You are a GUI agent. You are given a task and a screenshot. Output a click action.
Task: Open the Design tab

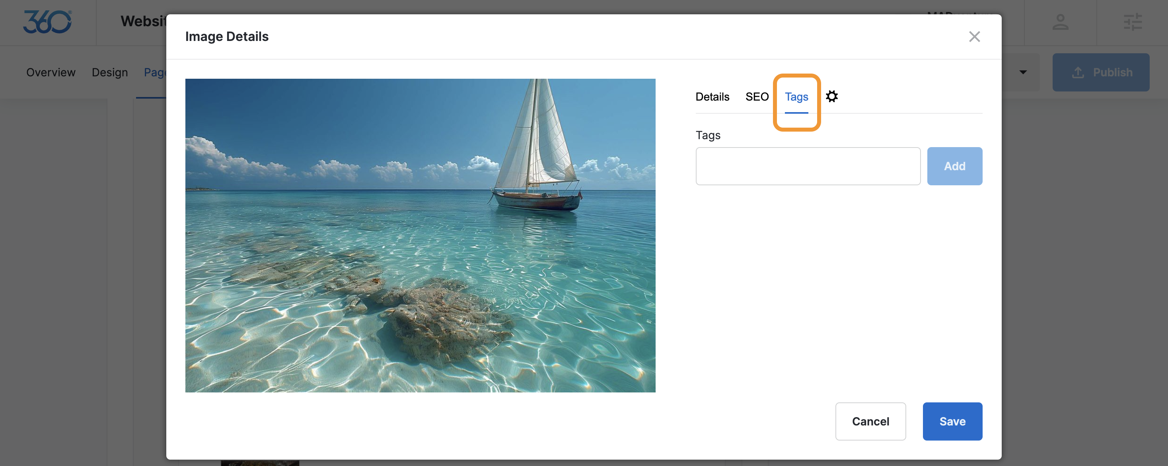click(x=110, y=72)
